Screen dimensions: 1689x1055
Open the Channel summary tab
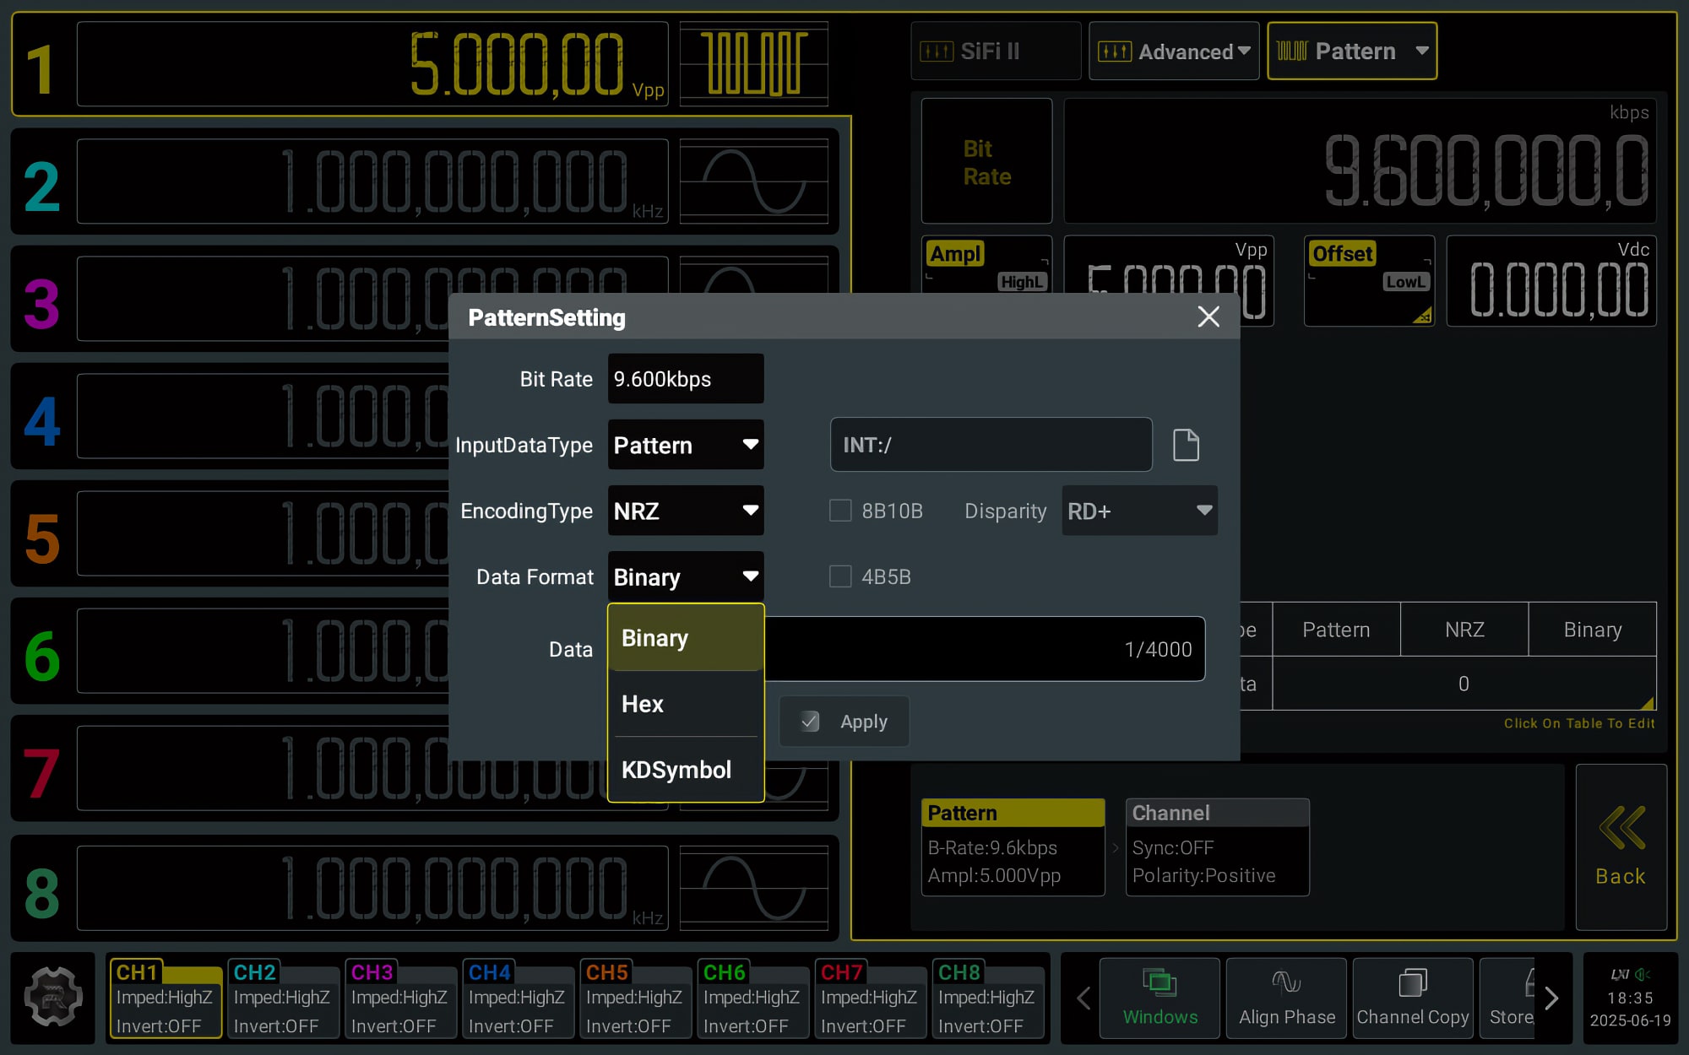point(1217,847)
